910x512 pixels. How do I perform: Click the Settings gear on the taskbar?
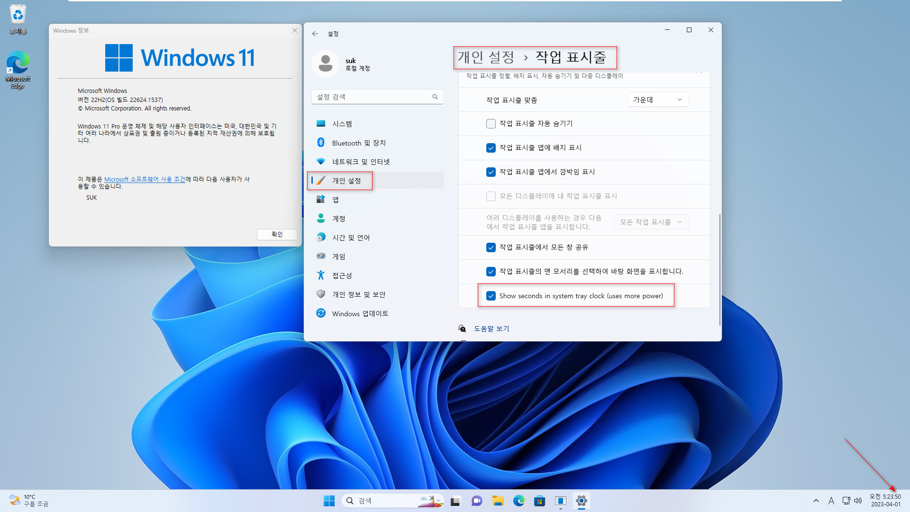click(x=582, y=501)
